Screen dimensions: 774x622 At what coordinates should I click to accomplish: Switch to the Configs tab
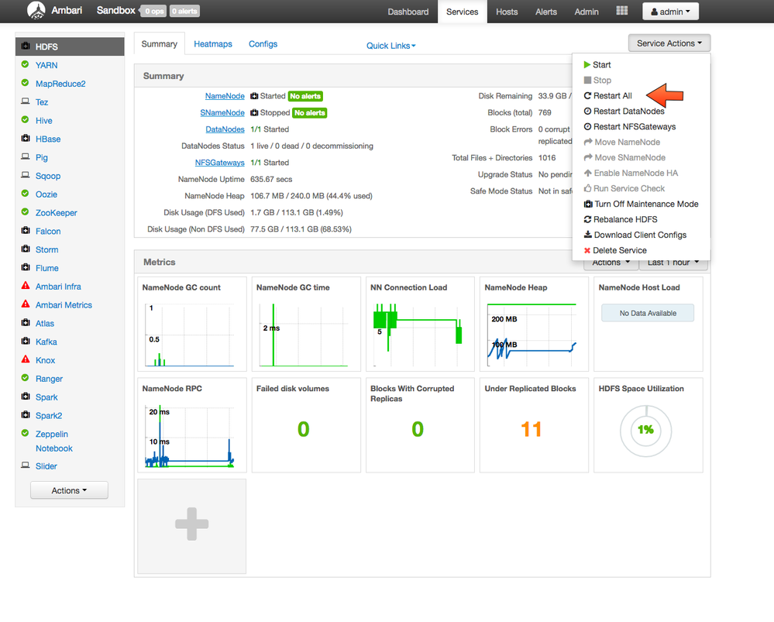pyautogui.click(x=263, y=44)
